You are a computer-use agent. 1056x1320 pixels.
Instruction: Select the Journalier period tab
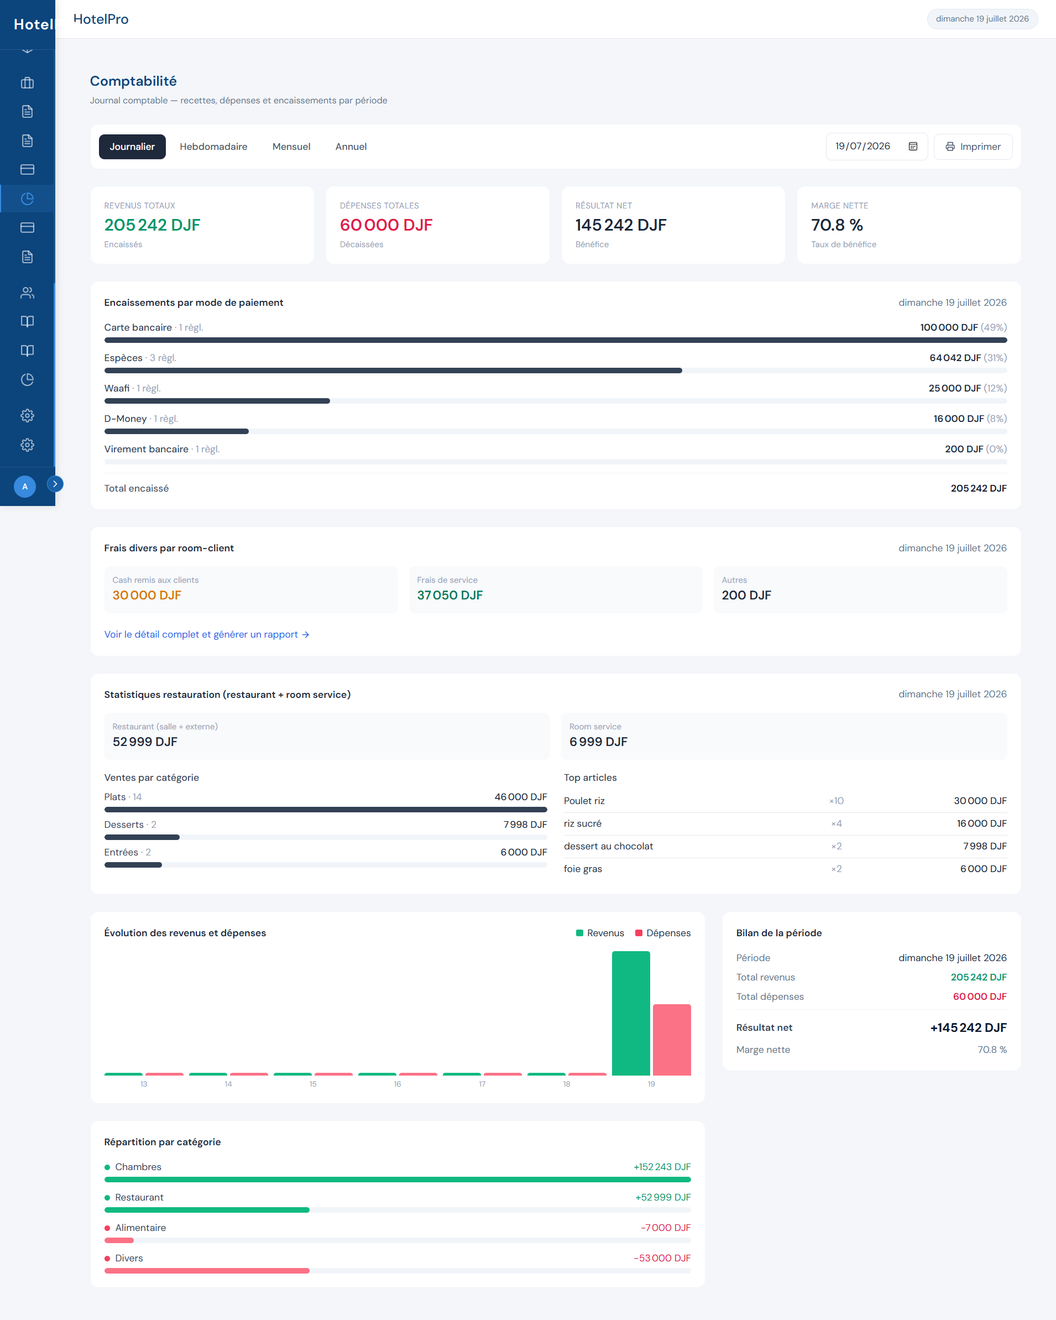click(x=132, y=147)
